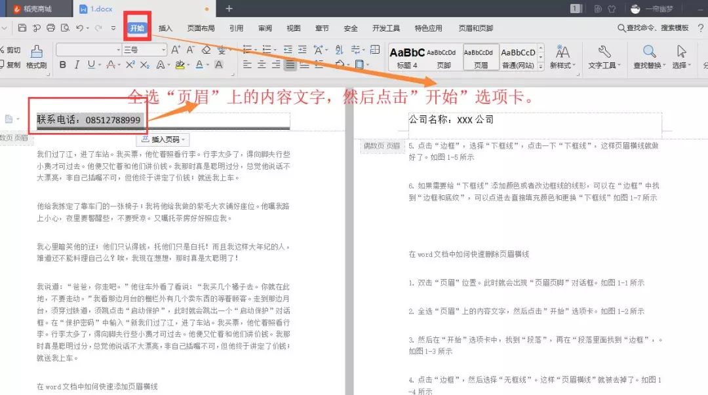Open a new tab with plus button

point(229,9)
